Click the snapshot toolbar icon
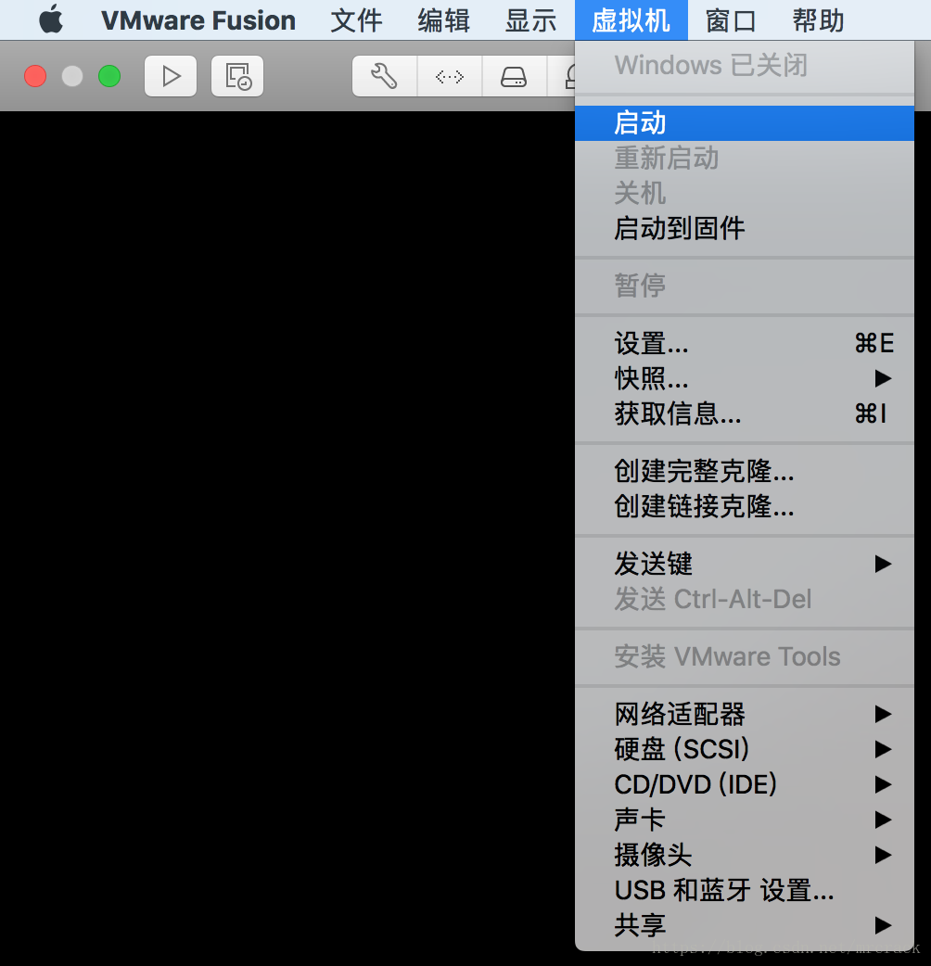 click(237, 76)
